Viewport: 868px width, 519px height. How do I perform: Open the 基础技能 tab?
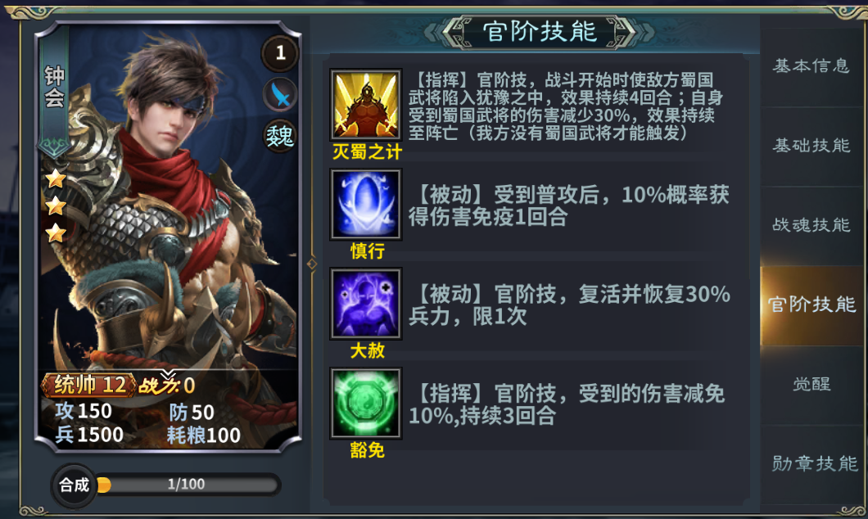[811, 146]
